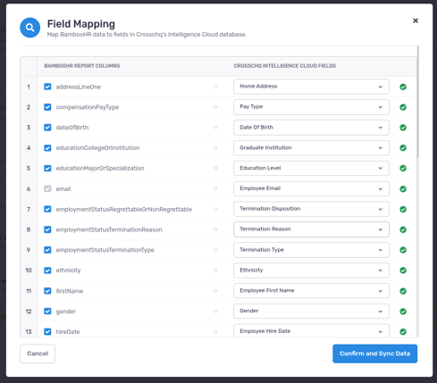Image resolution: width=437 pixels, height=383 pixels.
Task: Uncheck the ethnicity checkbox
Action: [x=47, y=271]
